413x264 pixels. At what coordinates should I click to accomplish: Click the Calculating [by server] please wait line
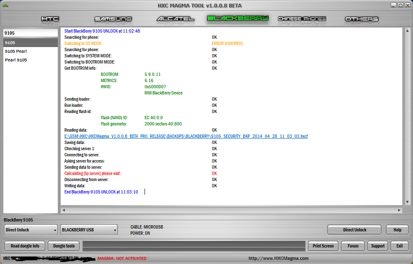click(93, 173)
